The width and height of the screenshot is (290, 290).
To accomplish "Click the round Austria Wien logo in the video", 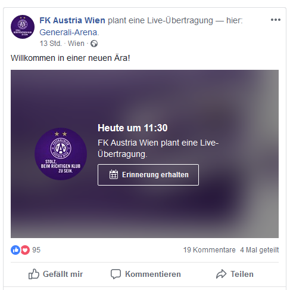I will click(61, 154).
